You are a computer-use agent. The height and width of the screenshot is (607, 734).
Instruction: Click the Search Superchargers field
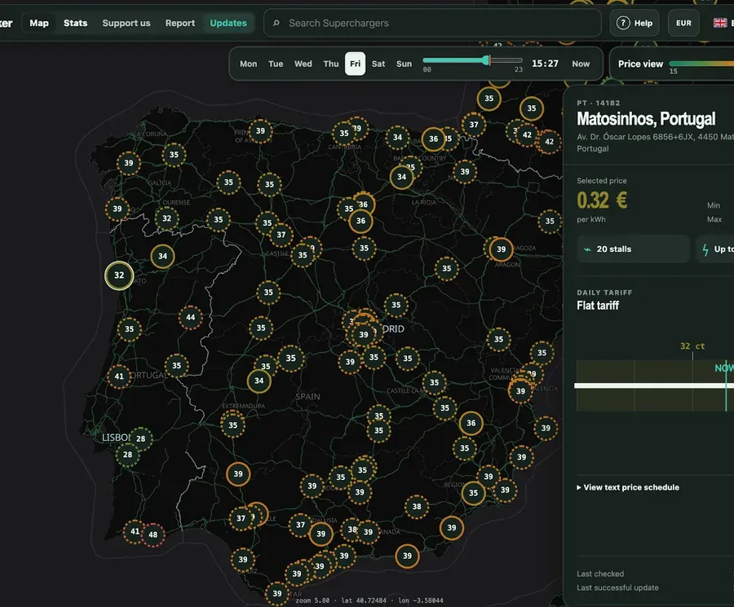pyautogui.click(x=432, y=23)
